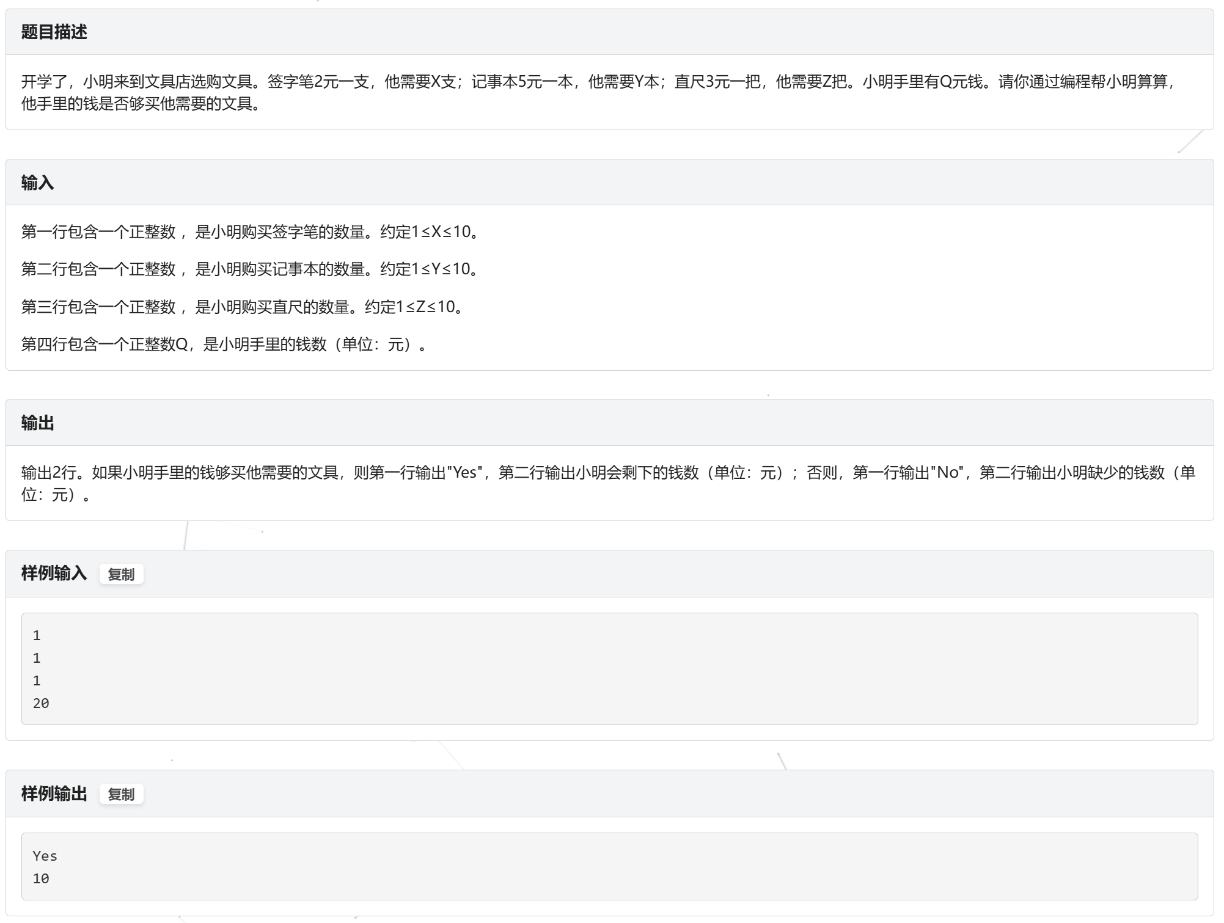Click empty area of the sample output code box

(611, 866)
